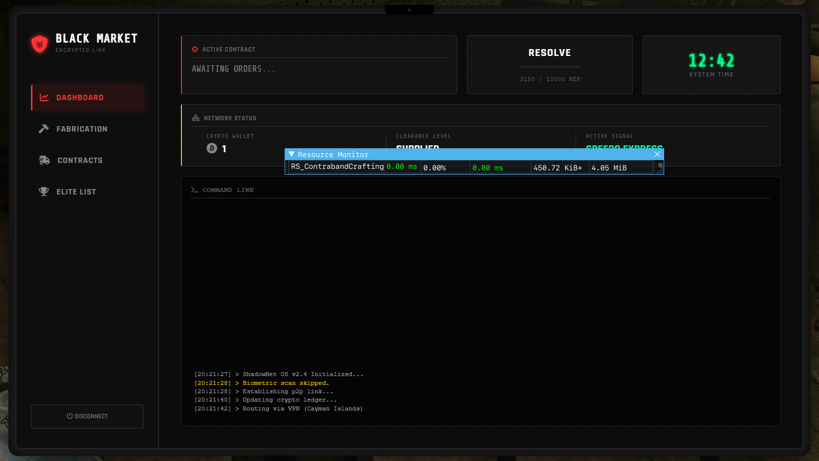The image size is (819, 461).
Task: Click the Network Status icon
Action: [x=196, y=118]
